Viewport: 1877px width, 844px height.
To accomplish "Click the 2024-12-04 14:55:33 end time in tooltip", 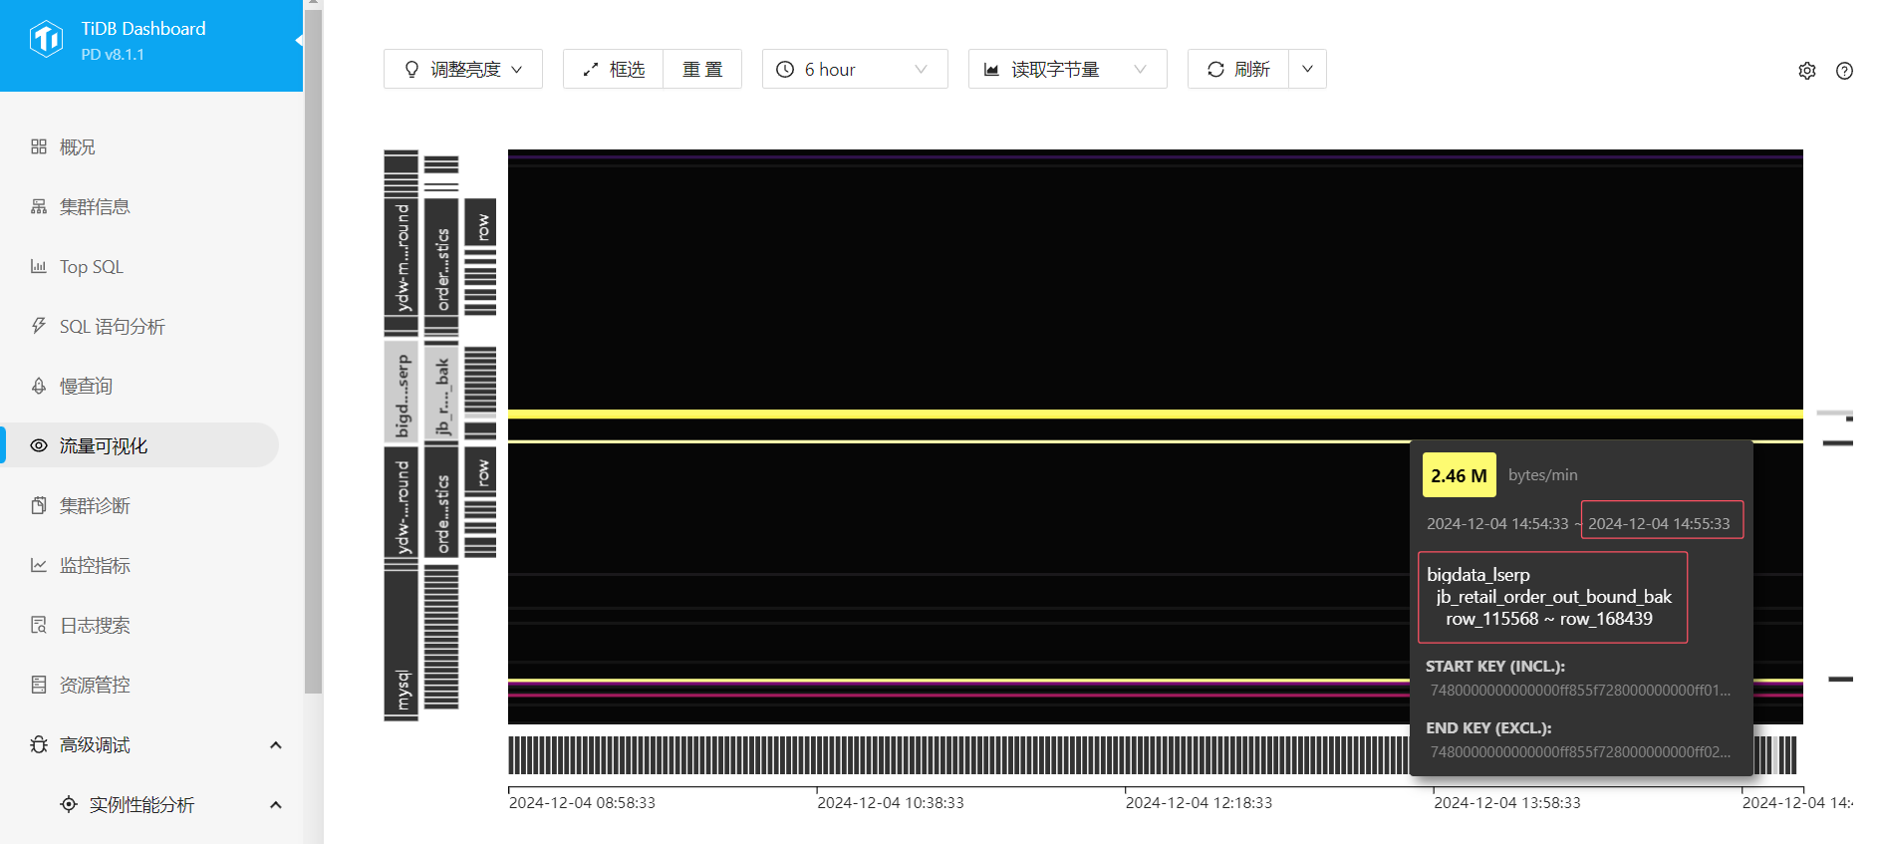I will click(1659, 523).
